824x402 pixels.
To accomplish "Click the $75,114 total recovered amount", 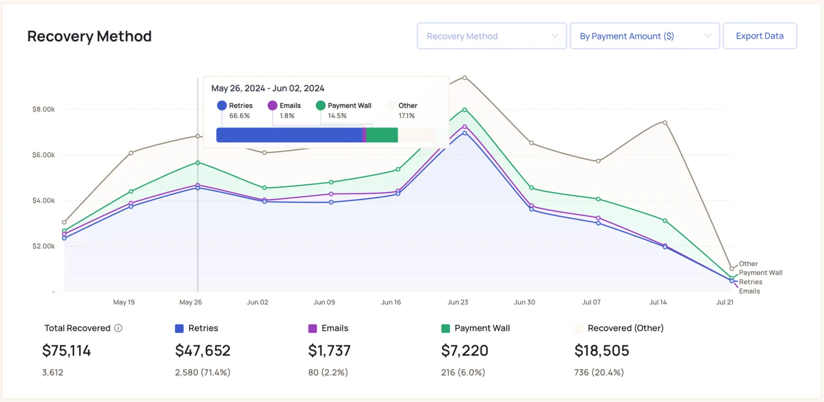I will (66, 351).
